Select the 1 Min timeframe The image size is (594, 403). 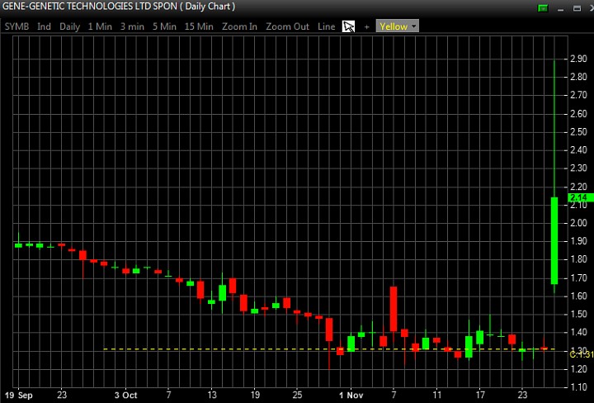[100, 26]
